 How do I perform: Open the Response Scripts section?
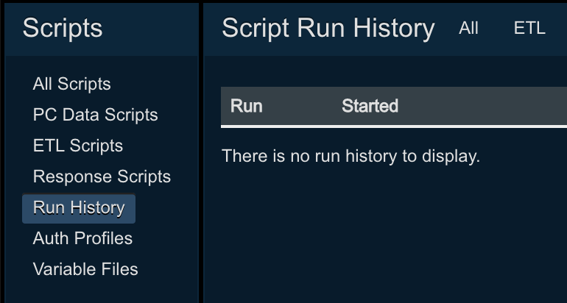(x=102, y=177)
